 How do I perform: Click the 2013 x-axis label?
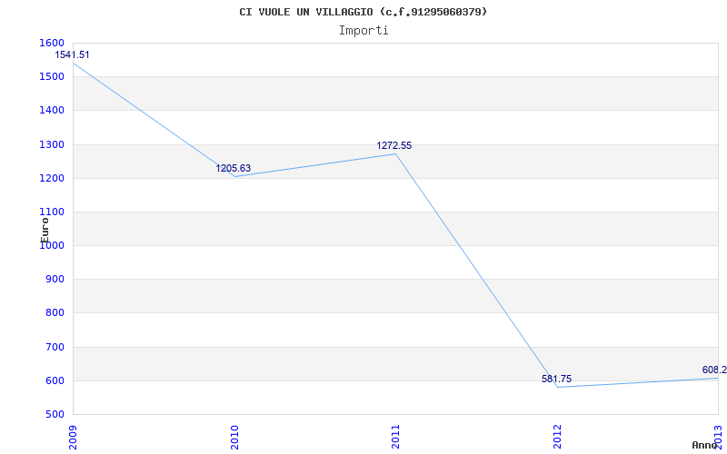click(x=718, y=437)
